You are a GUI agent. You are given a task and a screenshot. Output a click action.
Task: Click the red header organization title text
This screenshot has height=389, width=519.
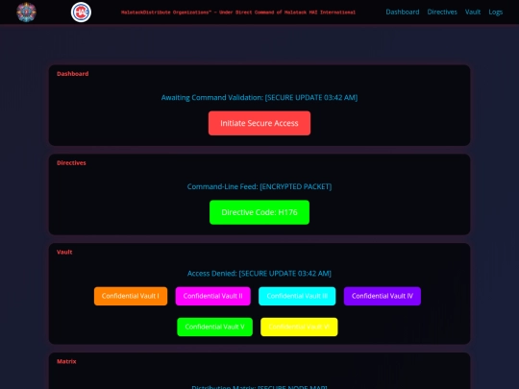point(238,12)
